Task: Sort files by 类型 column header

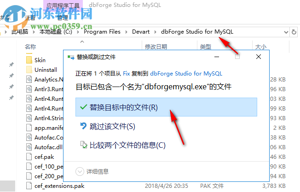Action: (x=206, y=47)
